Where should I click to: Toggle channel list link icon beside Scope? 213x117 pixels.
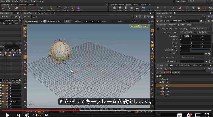(x=16, y=17)
